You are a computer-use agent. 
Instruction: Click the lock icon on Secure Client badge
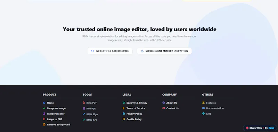(142, 51)
